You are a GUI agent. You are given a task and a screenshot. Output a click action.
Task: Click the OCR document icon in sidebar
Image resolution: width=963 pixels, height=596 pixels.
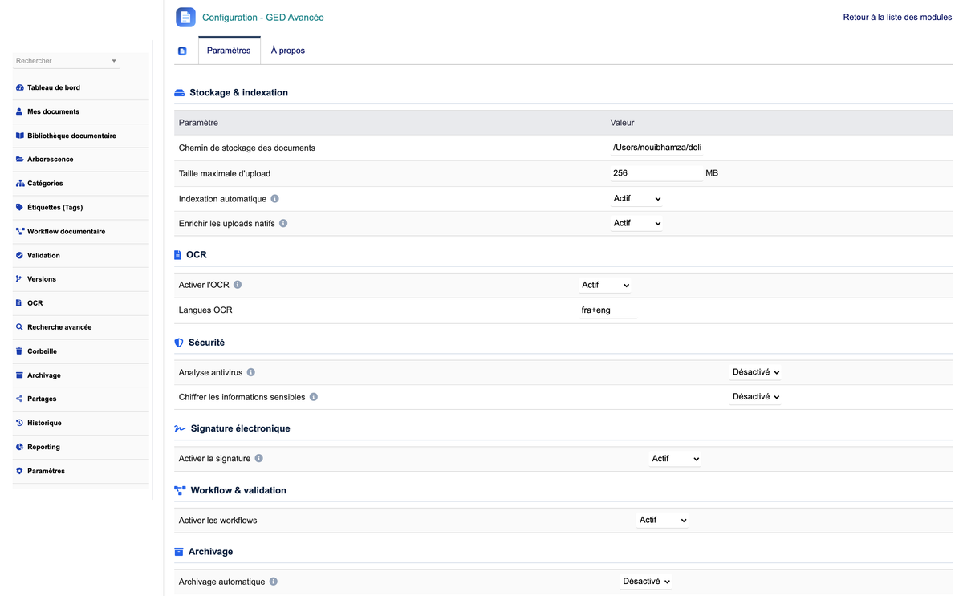pyautogui.click(x=19, y=303)
